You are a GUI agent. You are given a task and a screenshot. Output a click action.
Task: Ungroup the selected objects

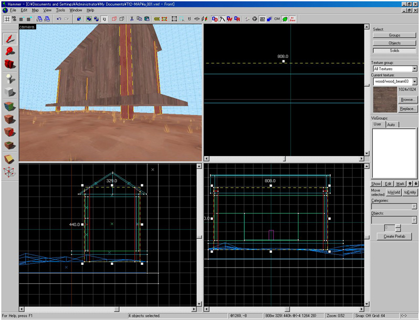(96, 19)
